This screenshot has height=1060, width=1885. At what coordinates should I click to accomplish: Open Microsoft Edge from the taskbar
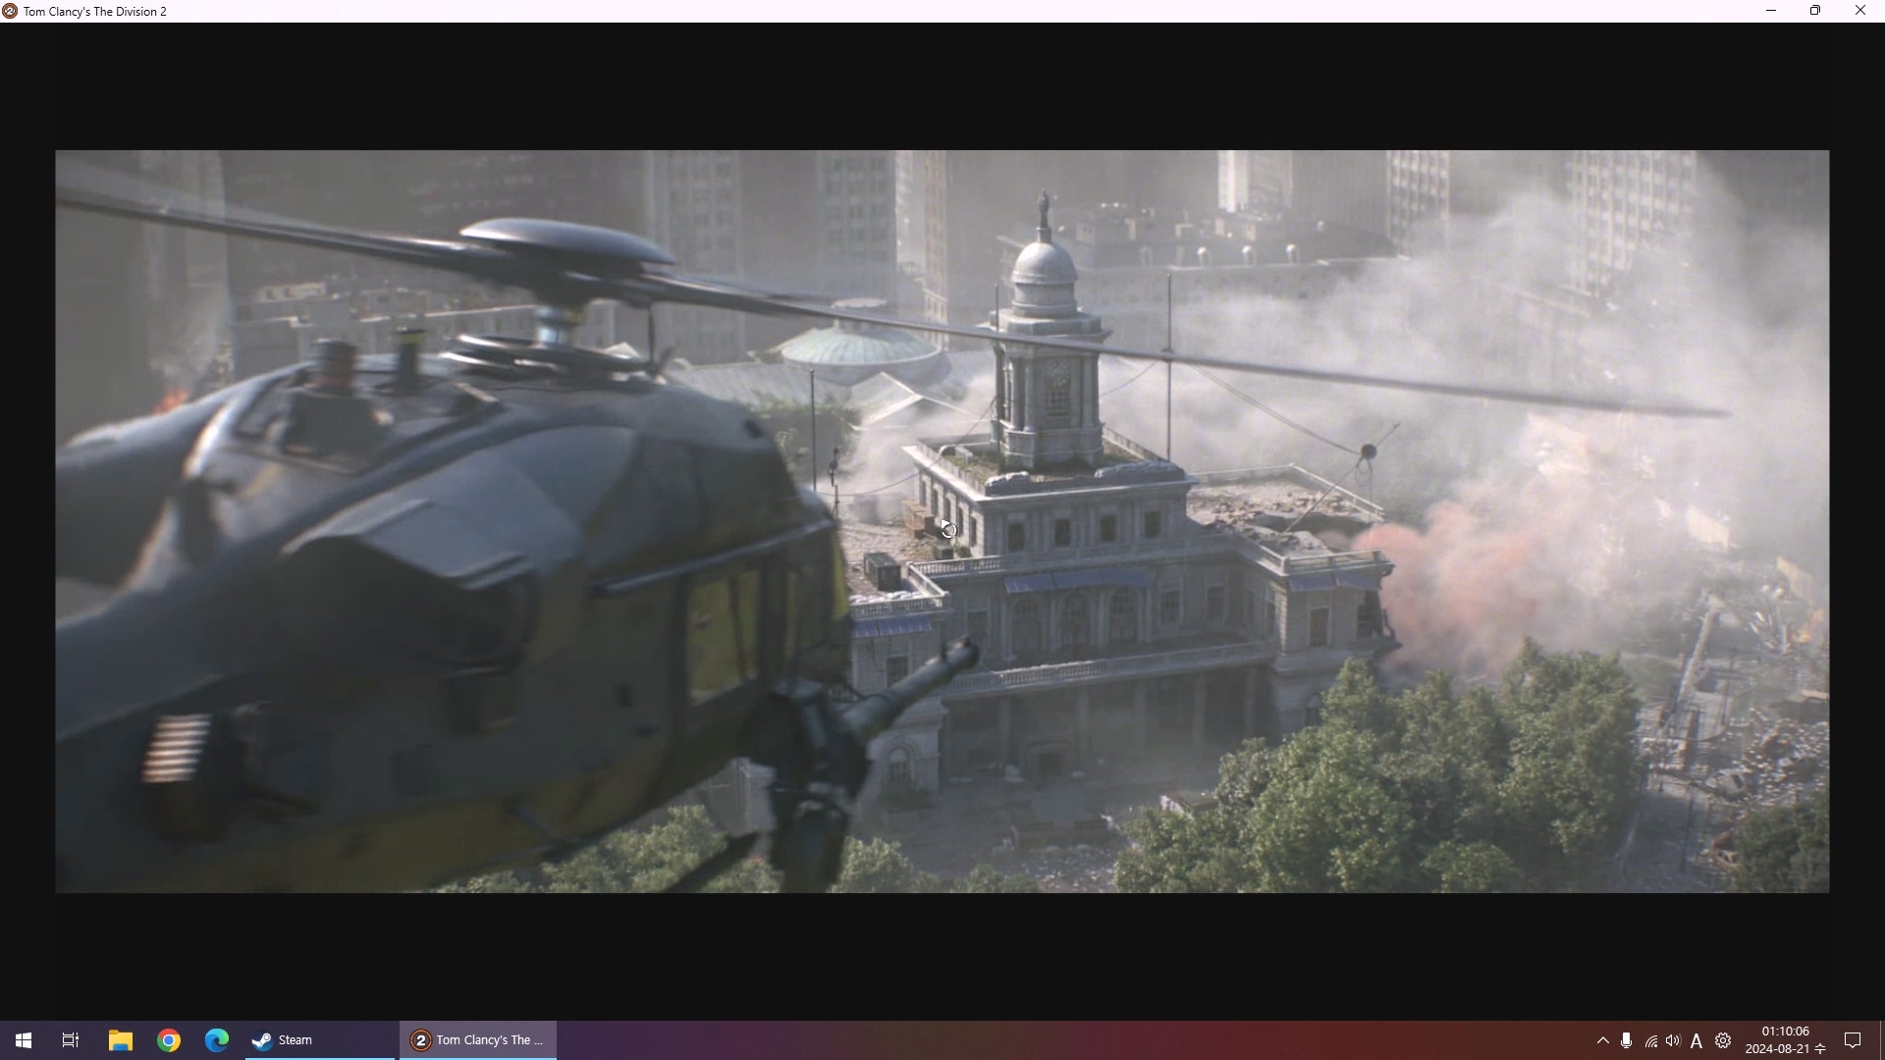(217, 1040)
